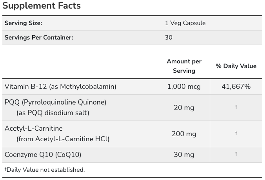Viewport: 265px width, 180px height.
Task: Click the 1,000 mcg amount
Action: (x=184, y=86)
